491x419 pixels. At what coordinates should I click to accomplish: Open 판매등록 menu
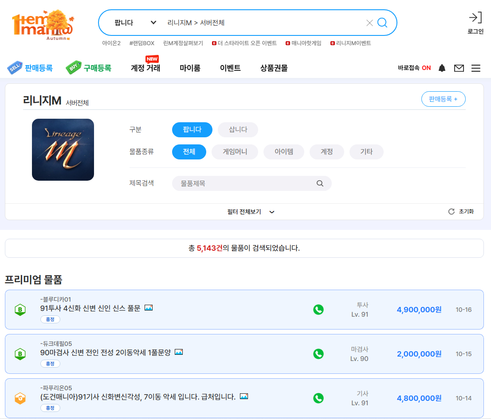click(39, 68)
